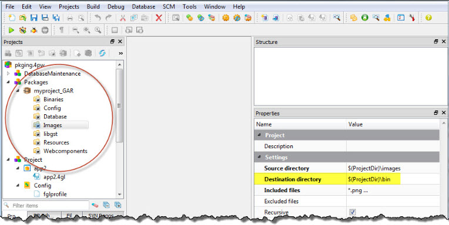Show more Projects toolbar items chevron
Screen dimensions: 449x225
120,53
